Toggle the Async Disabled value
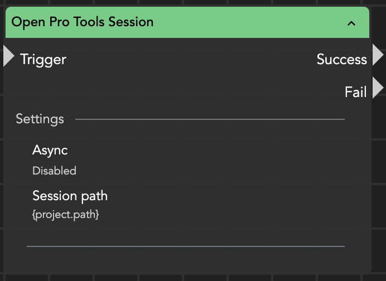 [x=54, y=171]
